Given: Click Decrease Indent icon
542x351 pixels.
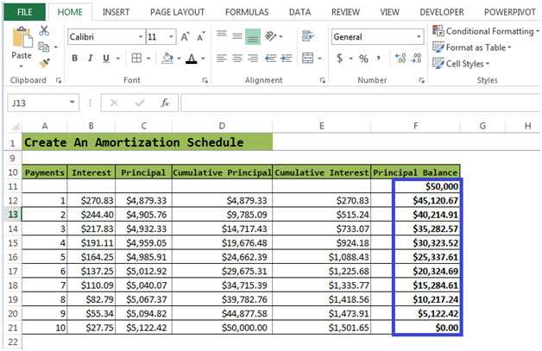Looking at the screenshot, I should click(270, 58).
